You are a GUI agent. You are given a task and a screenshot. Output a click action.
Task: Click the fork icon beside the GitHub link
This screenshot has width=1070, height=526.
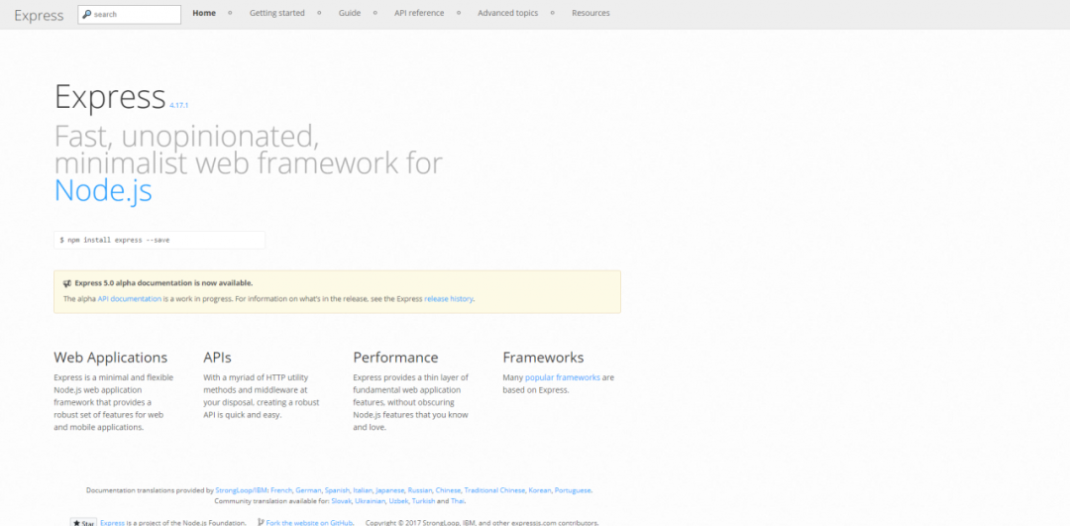261,523
